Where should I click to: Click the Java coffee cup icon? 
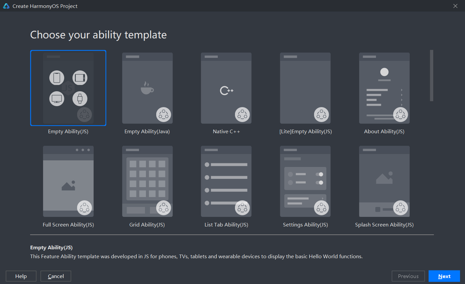point(147,88)
